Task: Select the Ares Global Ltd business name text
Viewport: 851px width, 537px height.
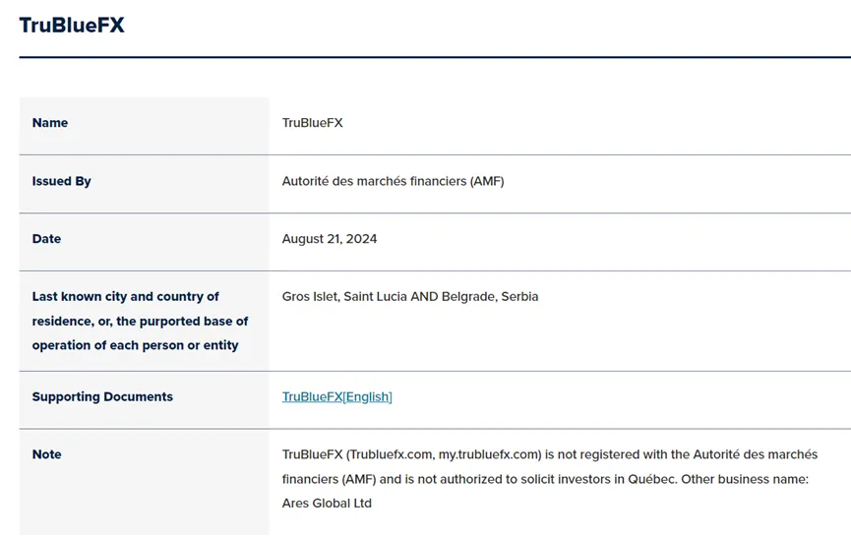Action: pyautogui.click(x=327, y=504)
